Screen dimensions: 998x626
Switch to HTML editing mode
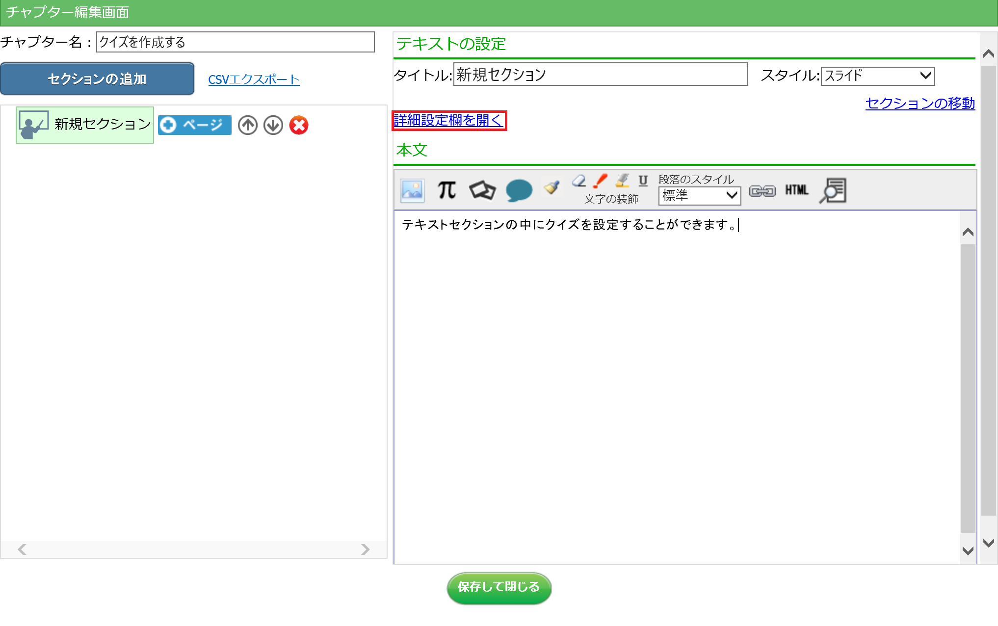[x=796, y=190]
